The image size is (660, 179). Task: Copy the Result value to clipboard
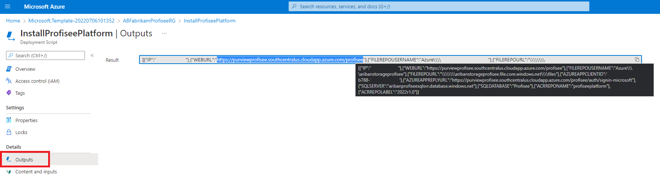pyautogui.click(x=637, y=60)
